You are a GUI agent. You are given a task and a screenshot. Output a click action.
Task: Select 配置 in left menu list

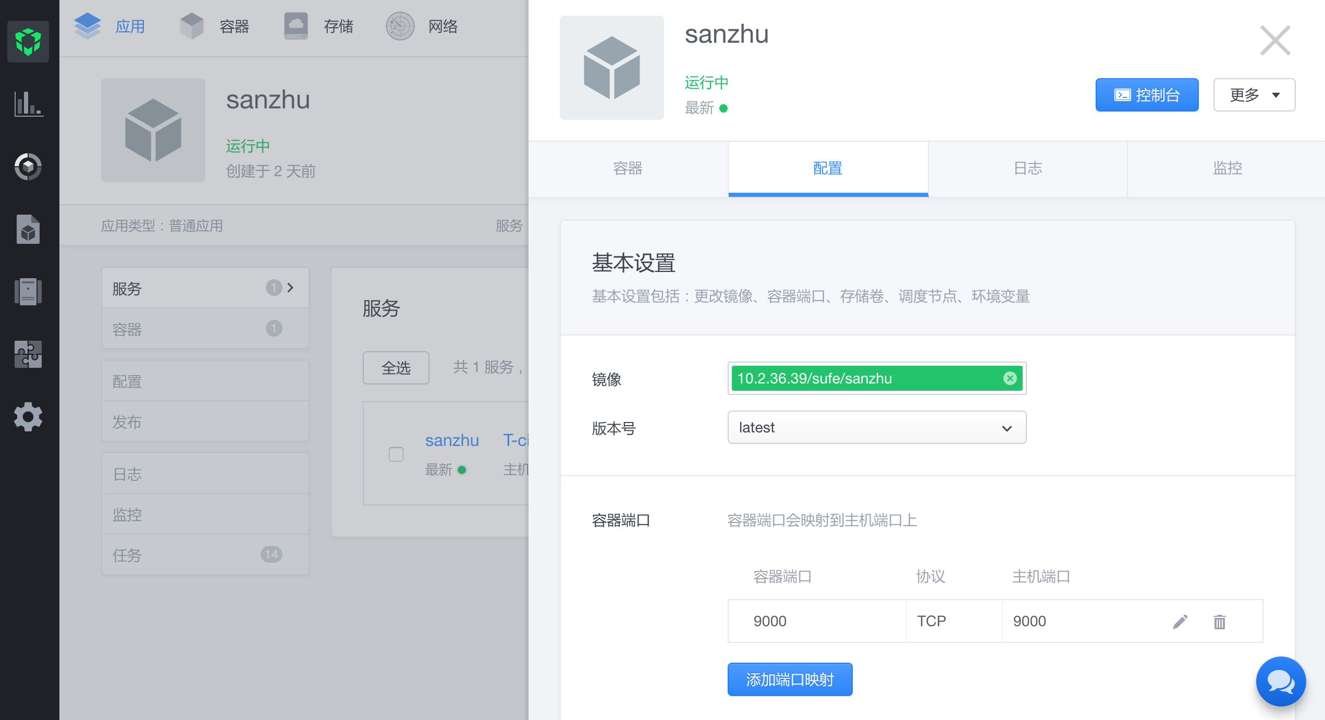pyautogui.click(x=205, y=381)
